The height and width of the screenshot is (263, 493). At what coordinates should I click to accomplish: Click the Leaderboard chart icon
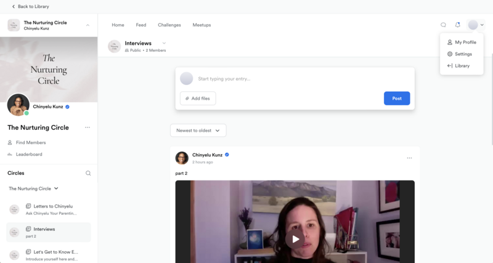tap(10, 154)
